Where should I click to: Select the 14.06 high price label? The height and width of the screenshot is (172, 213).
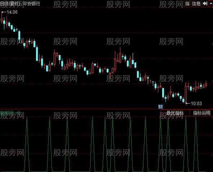tap(12, 12)
